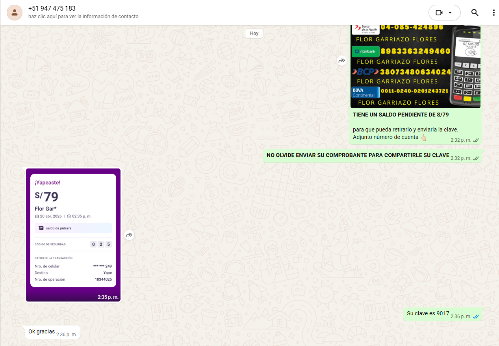Start a video call with camera icon

(439, 13)
